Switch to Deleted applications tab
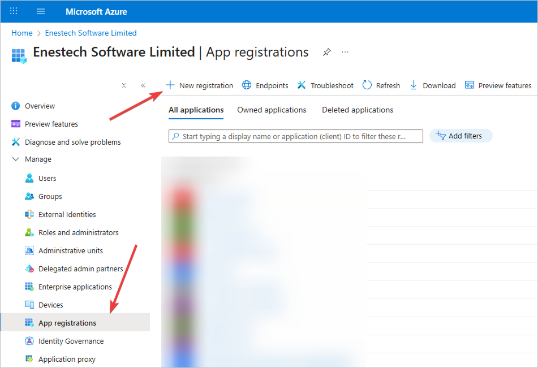The width and height of the screenshot is (538, 368). [358, 110]
